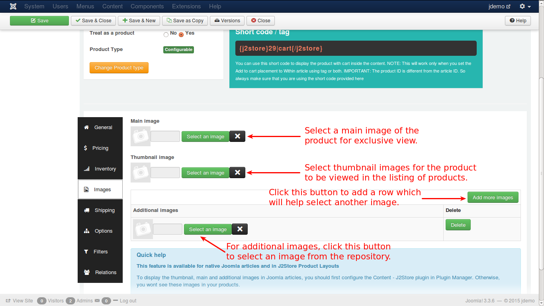Click the Joomla logo icon
Image resolution: width=544 pixels, height=306 pixels.
pyautogui.click(x=13, y=6)
